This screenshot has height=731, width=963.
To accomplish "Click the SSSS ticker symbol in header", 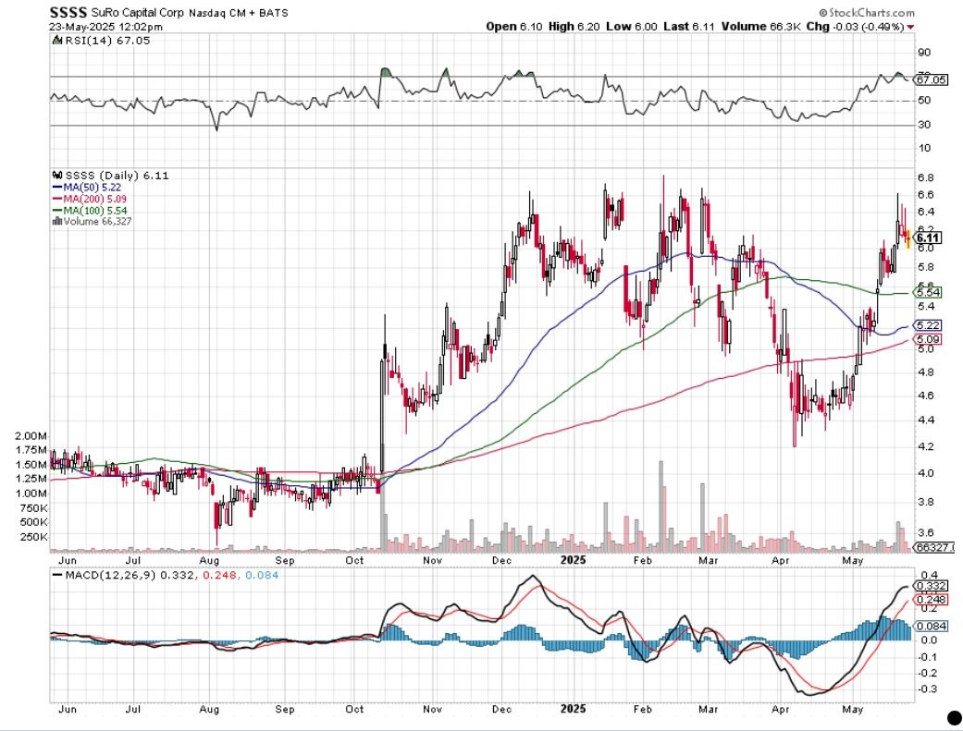I will click(x=68, y=13).
